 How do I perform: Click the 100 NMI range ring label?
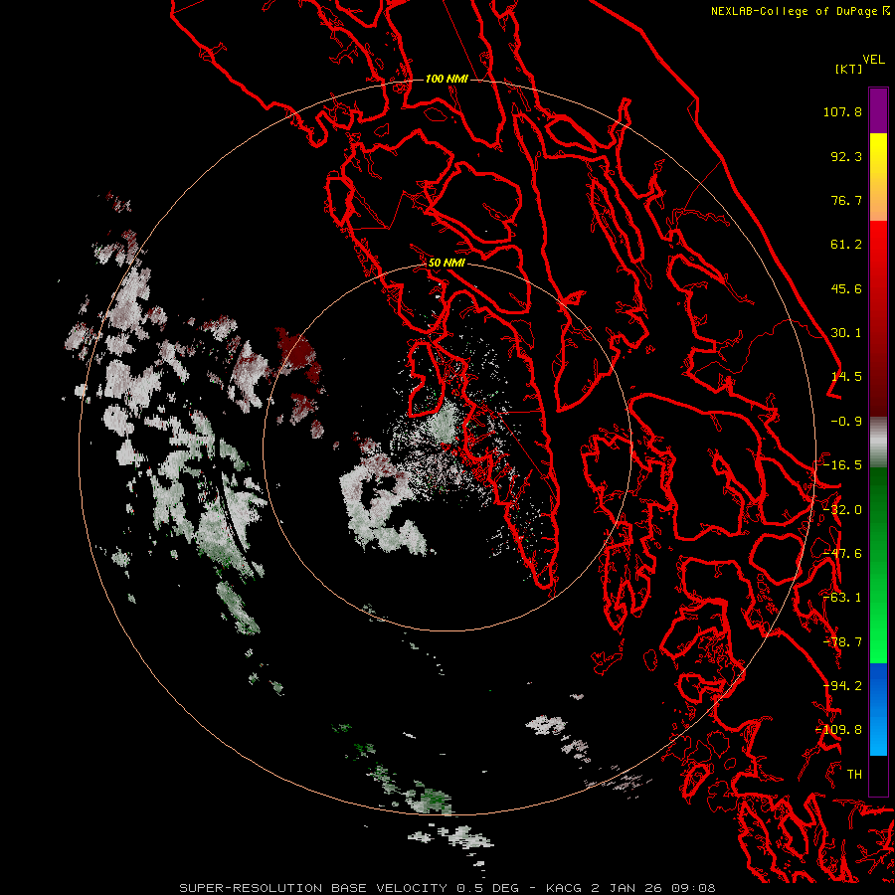click(447, 79)
